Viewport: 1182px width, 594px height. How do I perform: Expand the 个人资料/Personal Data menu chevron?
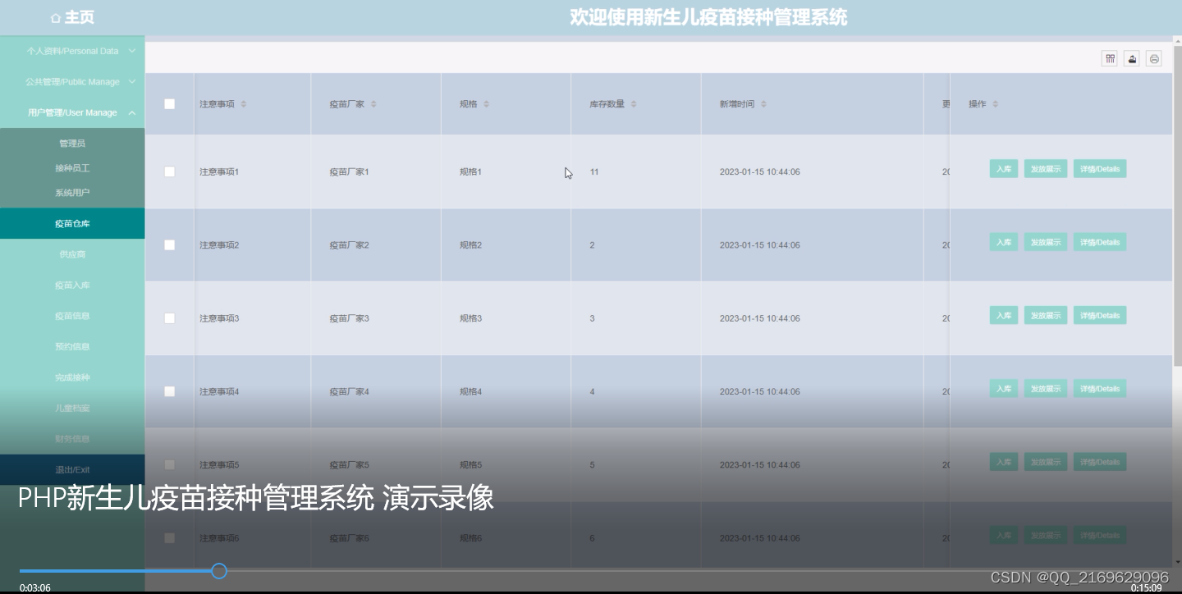tap(132, 51)
